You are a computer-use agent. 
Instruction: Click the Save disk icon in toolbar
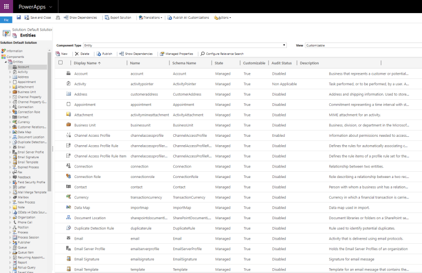tap(19, 17)
